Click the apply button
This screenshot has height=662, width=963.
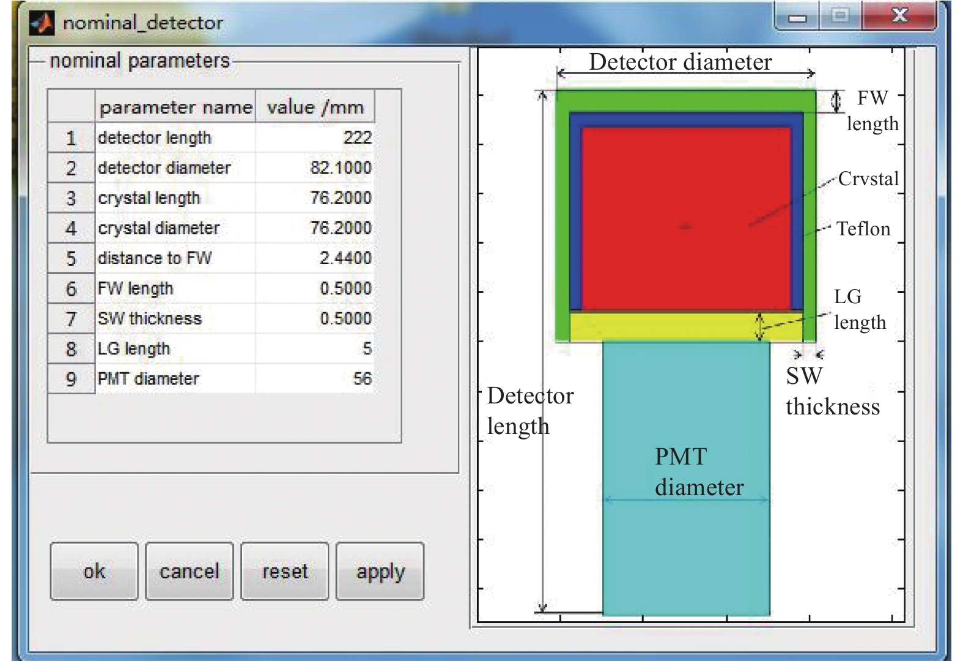pos(380,572)
